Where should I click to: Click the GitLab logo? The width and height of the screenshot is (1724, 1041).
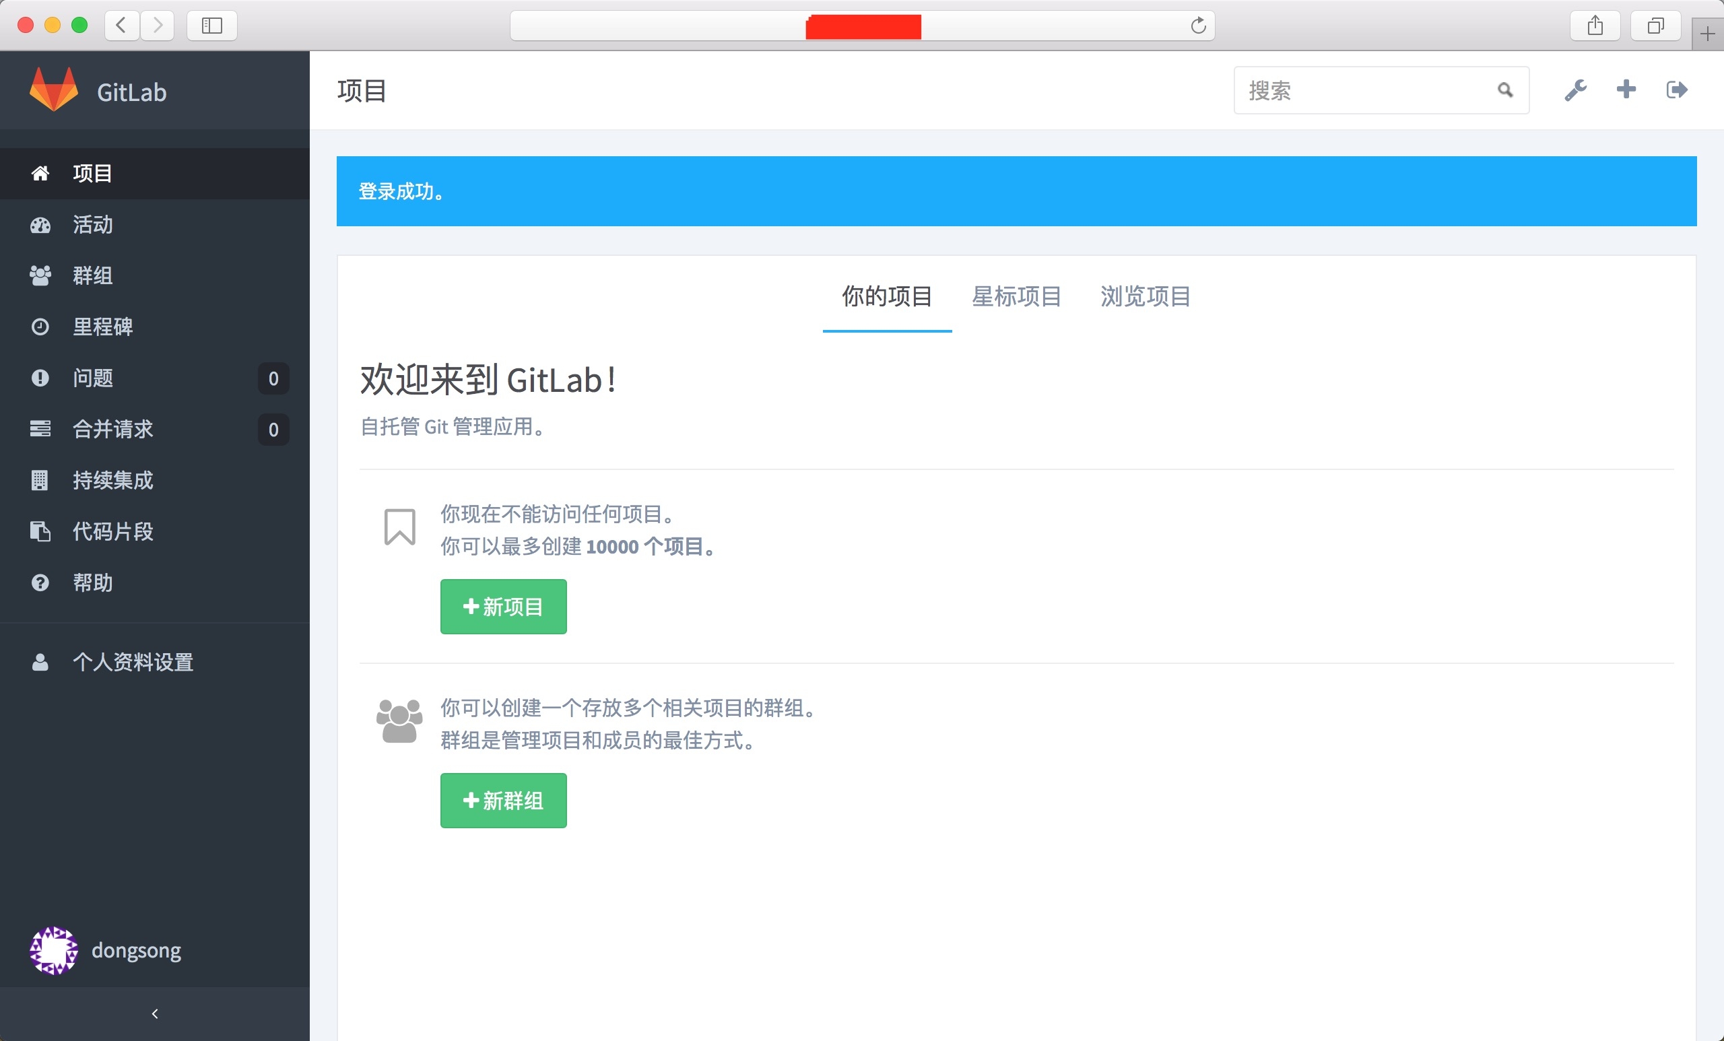tap(55, 90)
